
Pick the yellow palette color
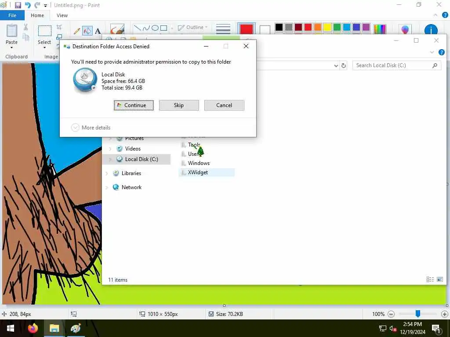click(x=327, y=27)
